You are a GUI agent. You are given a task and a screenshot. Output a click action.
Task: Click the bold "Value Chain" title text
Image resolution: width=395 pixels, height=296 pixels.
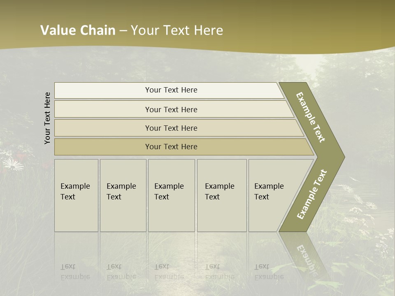(x=78, y=30)
